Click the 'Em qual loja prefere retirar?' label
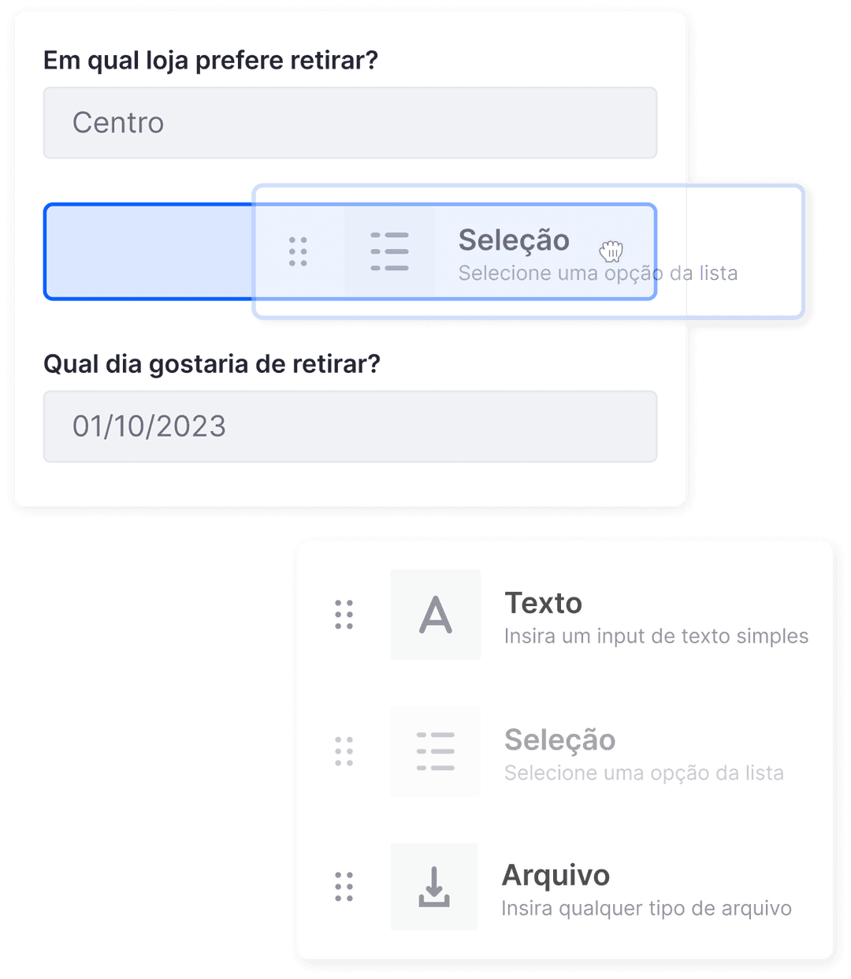Image resolution: width=851 pixels, height=979 pixels. click(210, 60)
